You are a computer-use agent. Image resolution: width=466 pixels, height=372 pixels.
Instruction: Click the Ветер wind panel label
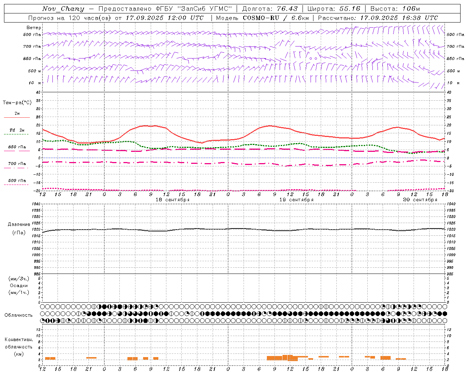pos(34,28)
